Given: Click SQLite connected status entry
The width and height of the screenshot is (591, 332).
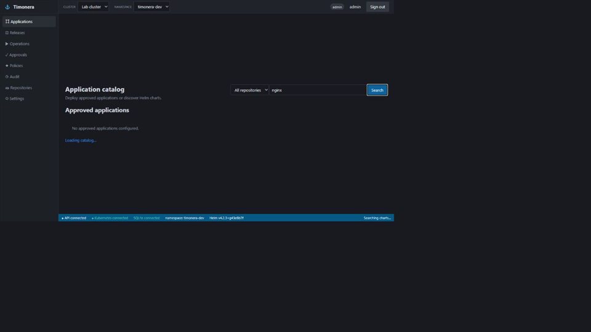Looking at the screenshot, I should 147,218.
